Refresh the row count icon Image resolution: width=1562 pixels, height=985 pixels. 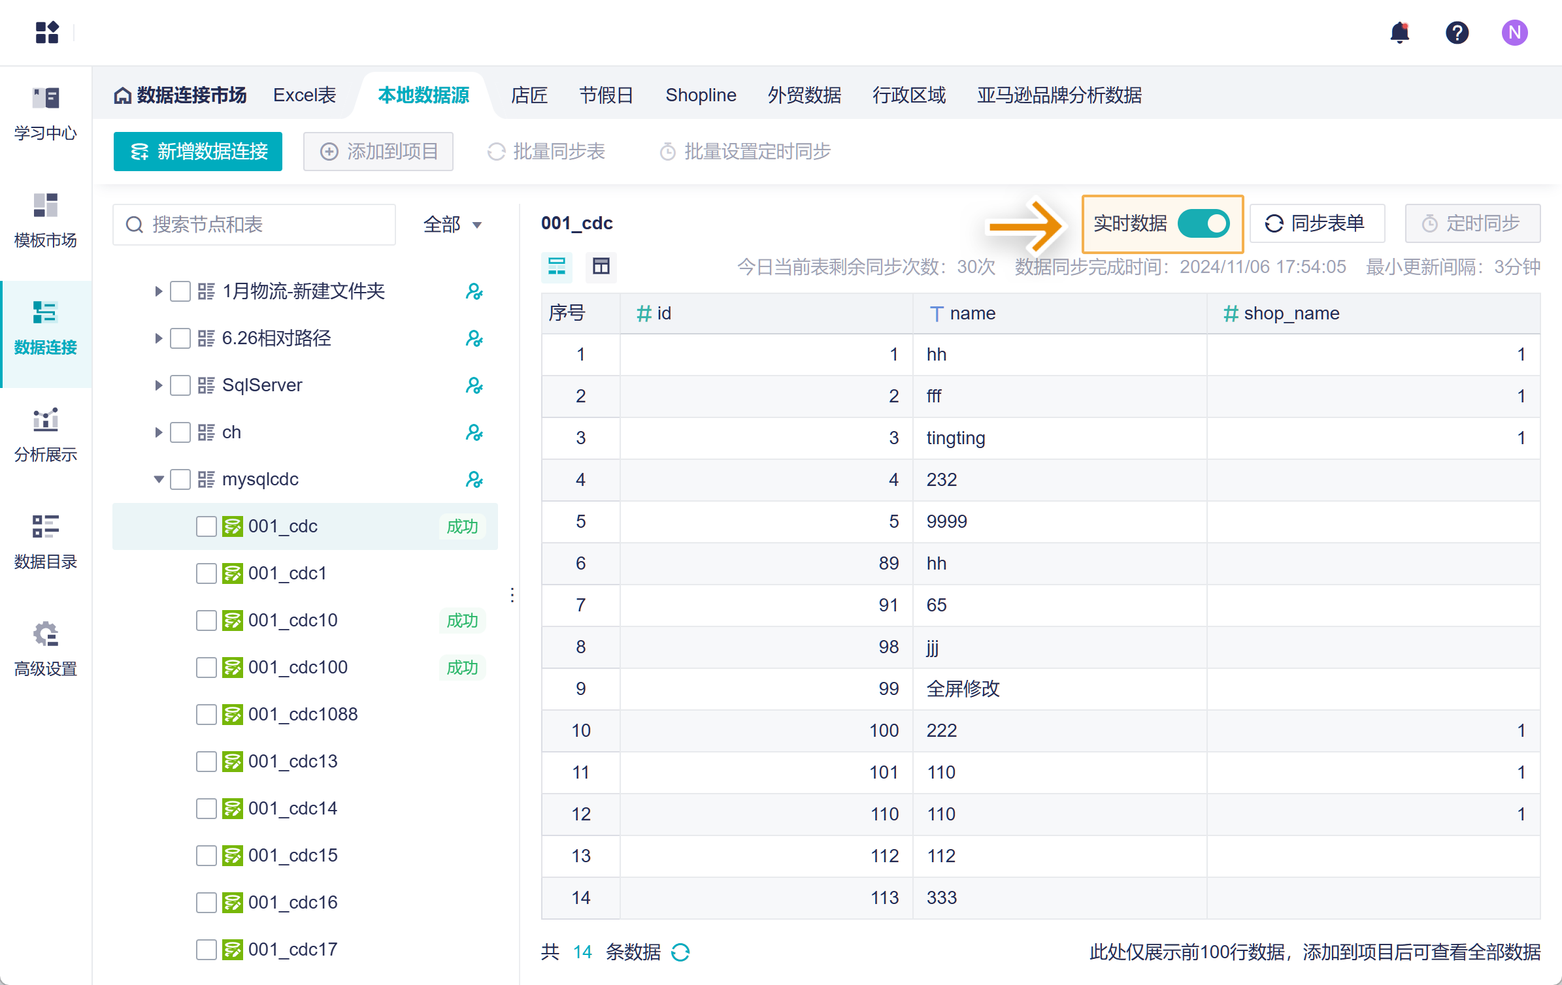pyautogui.click(x=680, y=952)
